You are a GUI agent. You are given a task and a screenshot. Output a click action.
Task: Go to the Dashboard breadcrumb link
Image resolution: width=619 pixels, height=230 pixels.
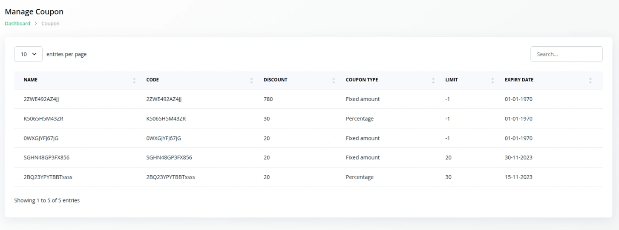17,24
